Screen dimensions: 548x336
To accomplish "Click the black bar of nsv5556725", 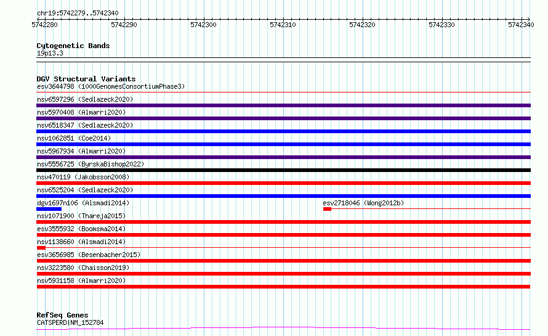I will (x=283, y=170).
